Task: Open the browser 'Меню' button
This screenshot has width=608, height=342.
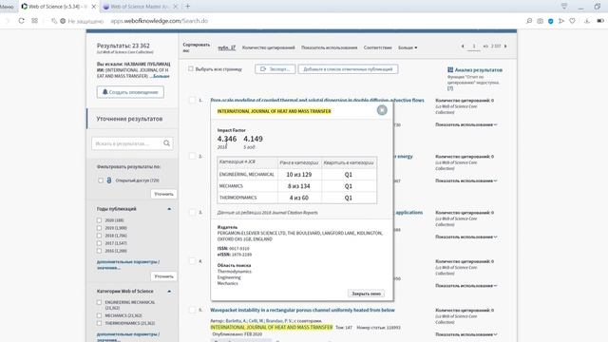Action: [x=7, y=7]
